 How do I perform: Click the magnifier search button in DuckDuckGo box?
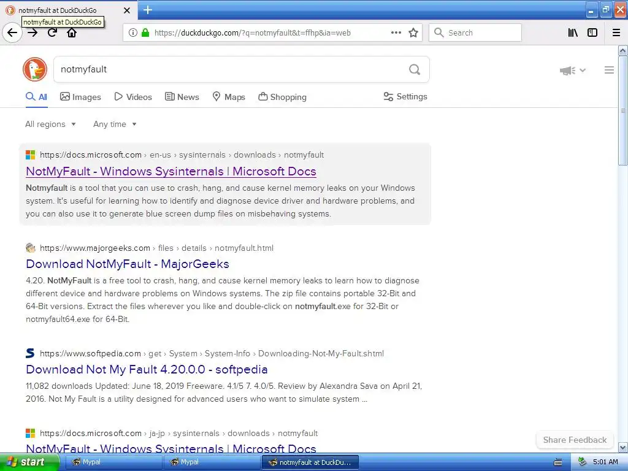coord(415,70)
